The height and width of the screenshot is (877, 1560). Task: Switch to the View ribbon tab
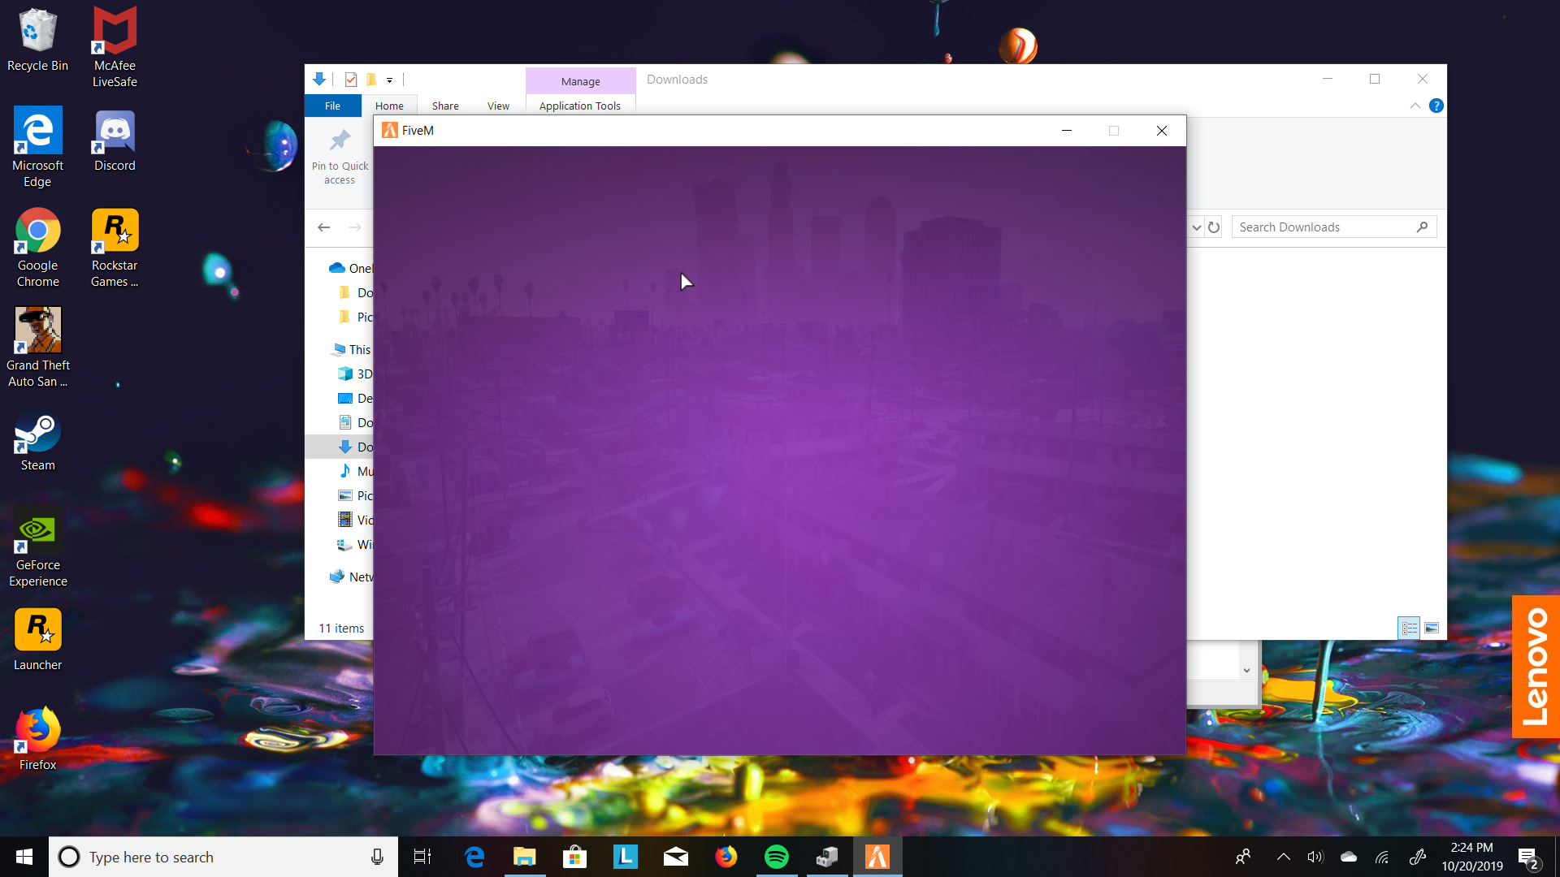pos(498,106)
